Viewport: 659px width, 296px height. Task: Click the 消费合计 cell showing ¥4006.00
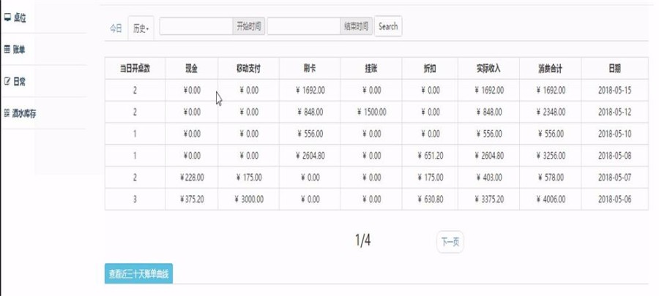click(x=550, y=199)
